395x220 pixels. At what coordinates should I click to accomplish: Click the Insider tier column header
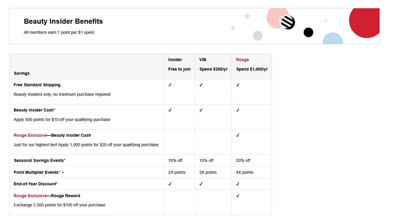tap(175, 60)
